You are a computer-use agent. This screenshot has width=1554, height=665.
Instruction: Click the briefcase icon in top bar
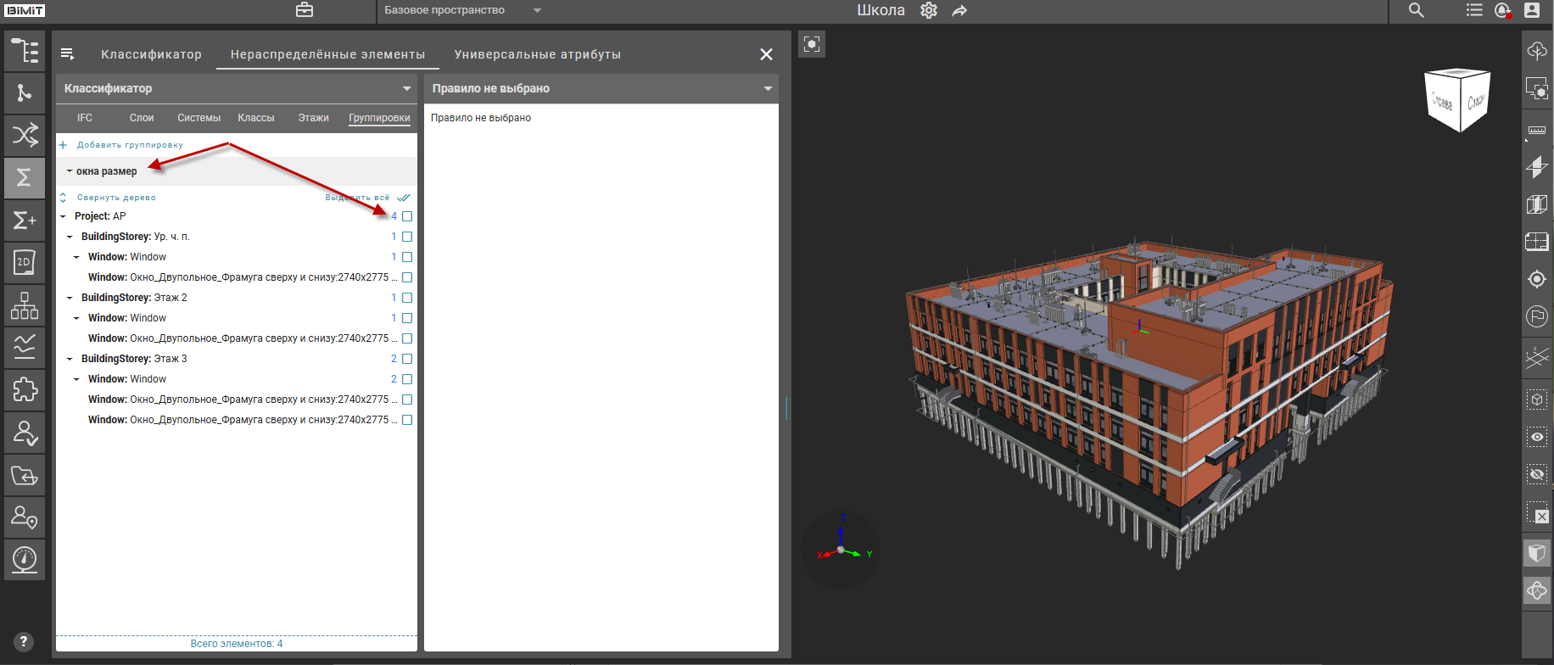pyautogui.click(x=305, y=10)
